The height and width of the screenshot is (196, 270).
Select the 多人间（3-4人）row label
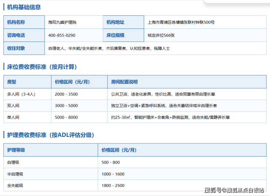[x=21, y=94]
